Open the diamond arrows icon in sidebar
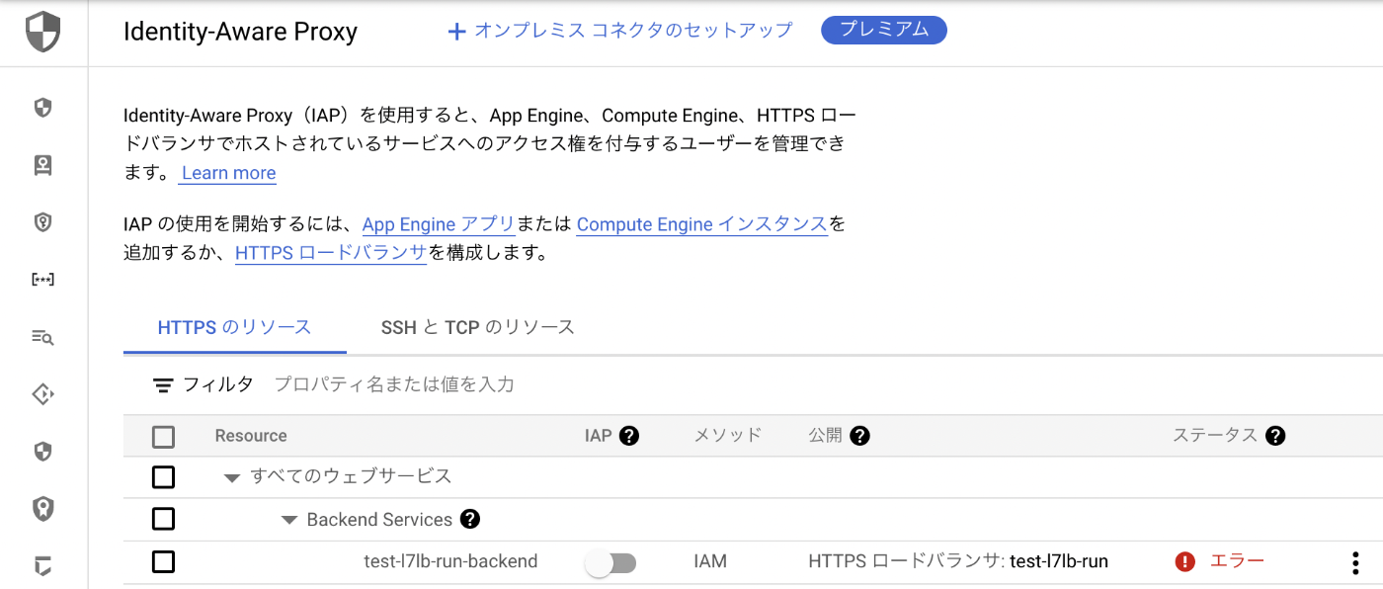This screenshot has width=1383, height=589. [x=42, y=394]
